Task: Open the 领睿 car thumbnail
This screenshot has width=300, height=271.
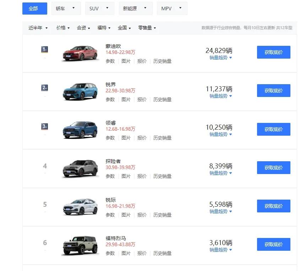Action: click(80, 130)
